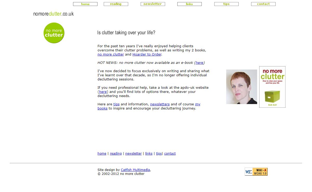The height and width of the screenshot is (192, 312).
Task: Open the home tab in top navigation
Action: (85, 4)
